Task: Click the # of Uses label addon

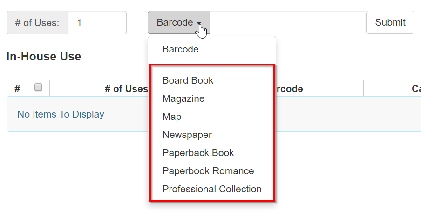Action: click(37, 22)
